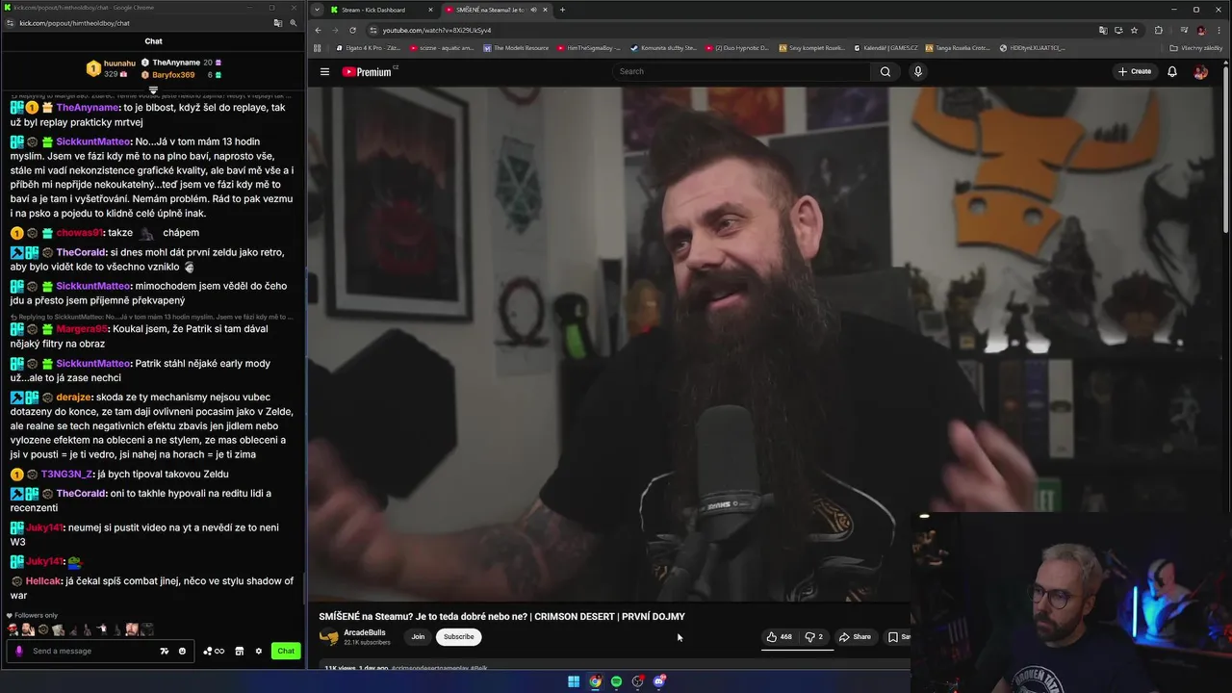Bookmark this page with star icon
Viewport: 1232px width, 693px height.
pyautogui.click(x=1134, y=30)
